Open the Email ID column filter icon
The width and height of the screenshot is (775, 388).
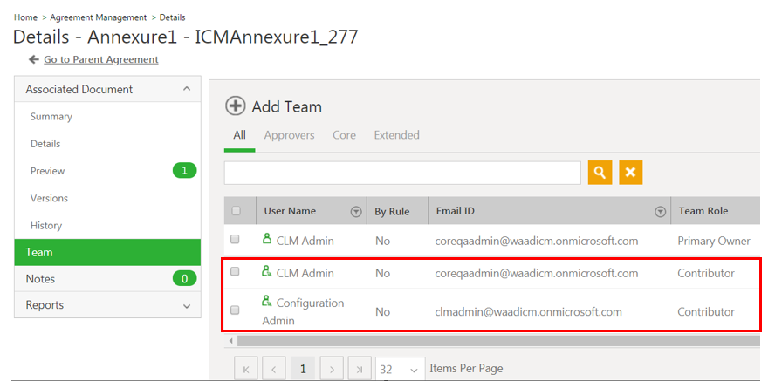pyautogui.click(x=660, y=211)
